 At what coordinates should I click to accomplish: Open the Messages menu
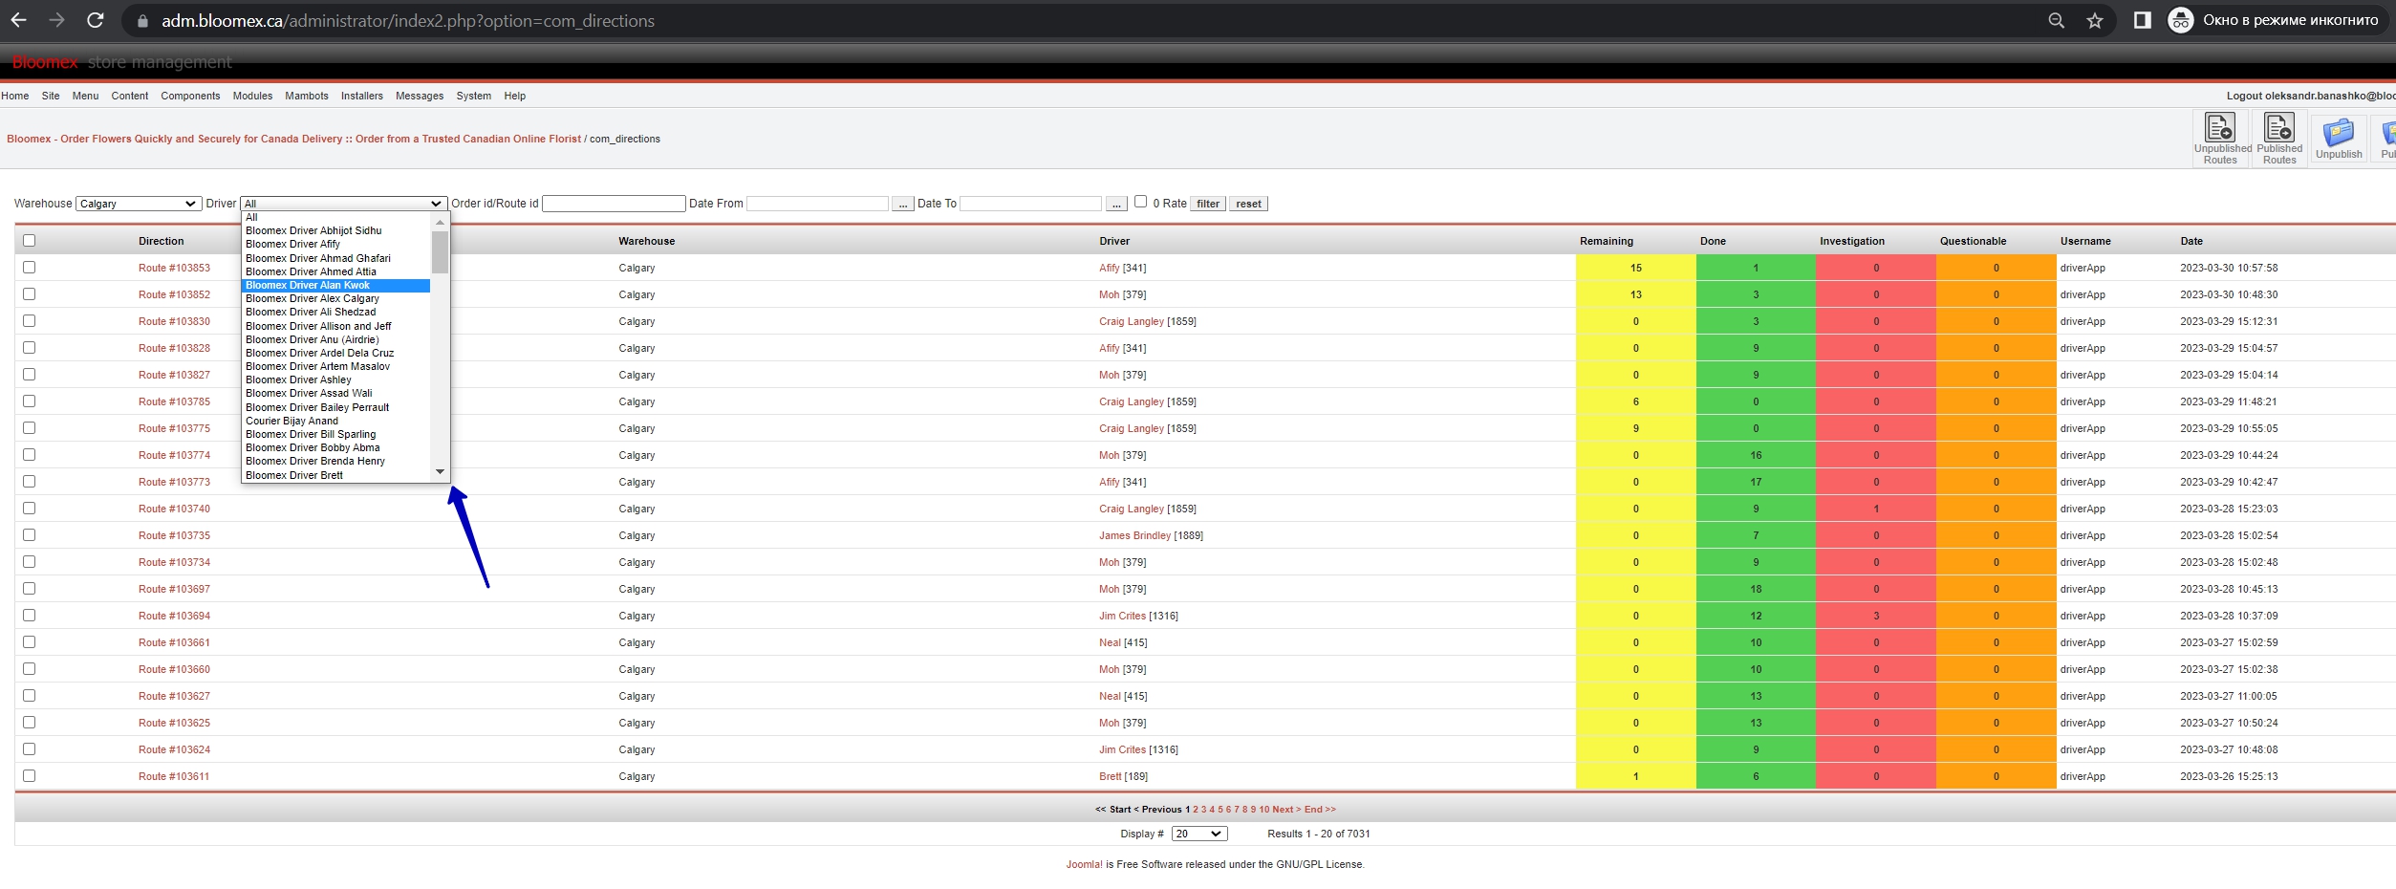(x=419, y=96)
